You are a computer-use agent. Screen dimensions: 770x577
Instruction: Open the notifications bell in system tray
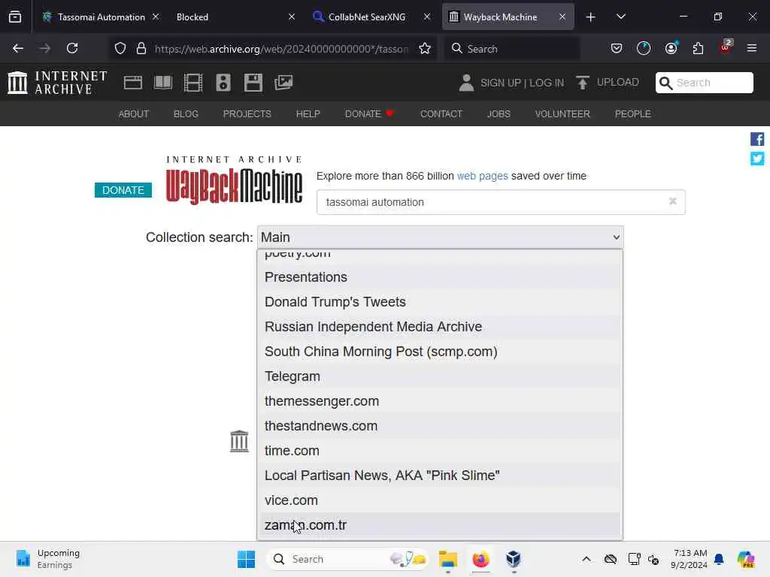[x=719, y=559]
